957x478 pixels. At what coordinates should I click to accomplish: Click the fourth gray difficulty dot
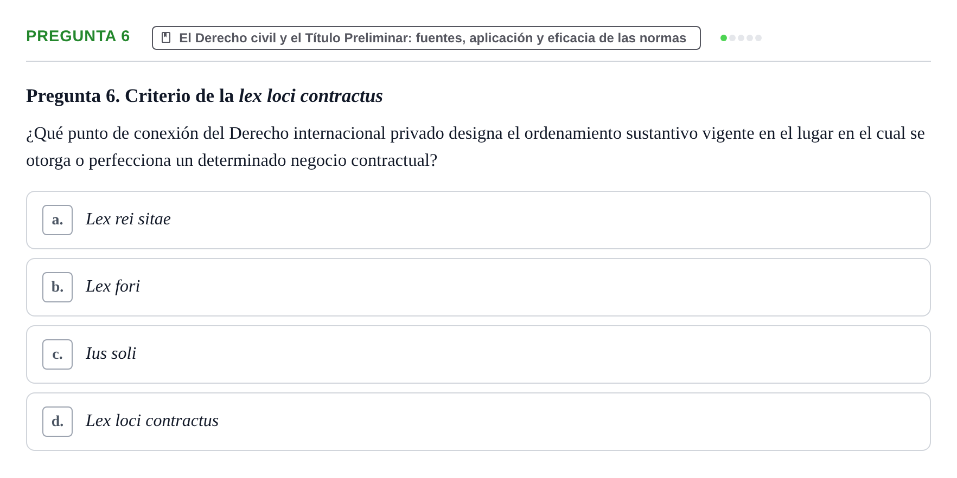coord(750,38)
